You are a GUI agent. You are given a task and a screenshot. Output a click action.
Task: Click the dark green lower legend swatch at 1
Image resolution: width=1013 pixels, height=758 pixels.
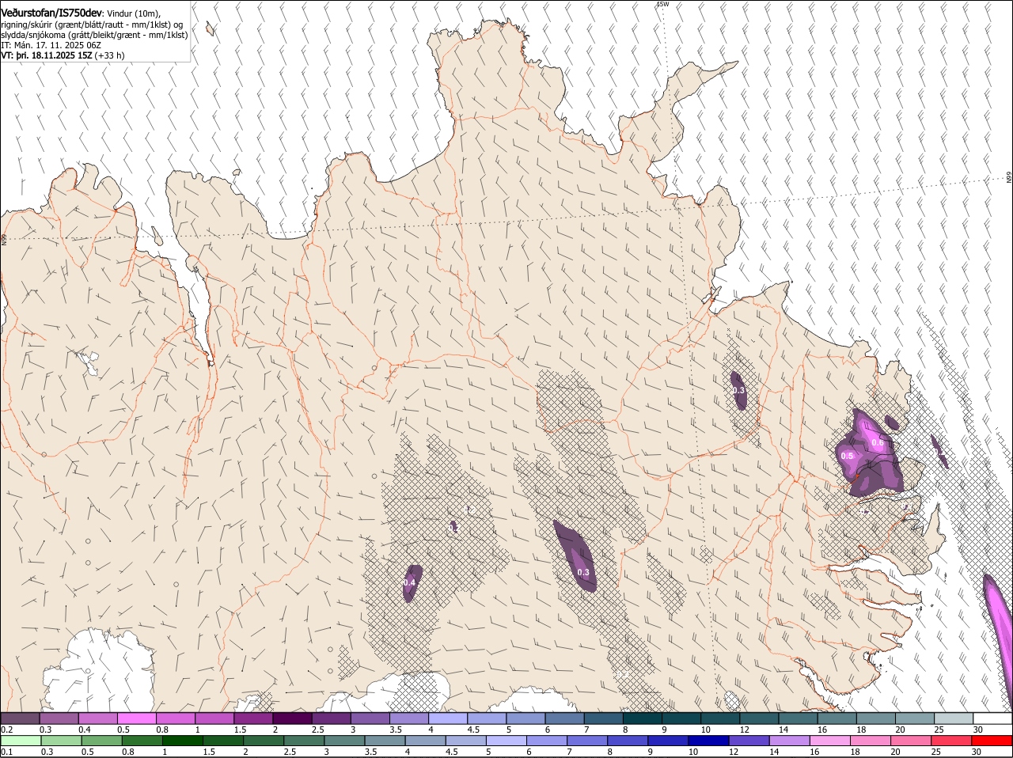pyautogui.click(x=182, y=741)
